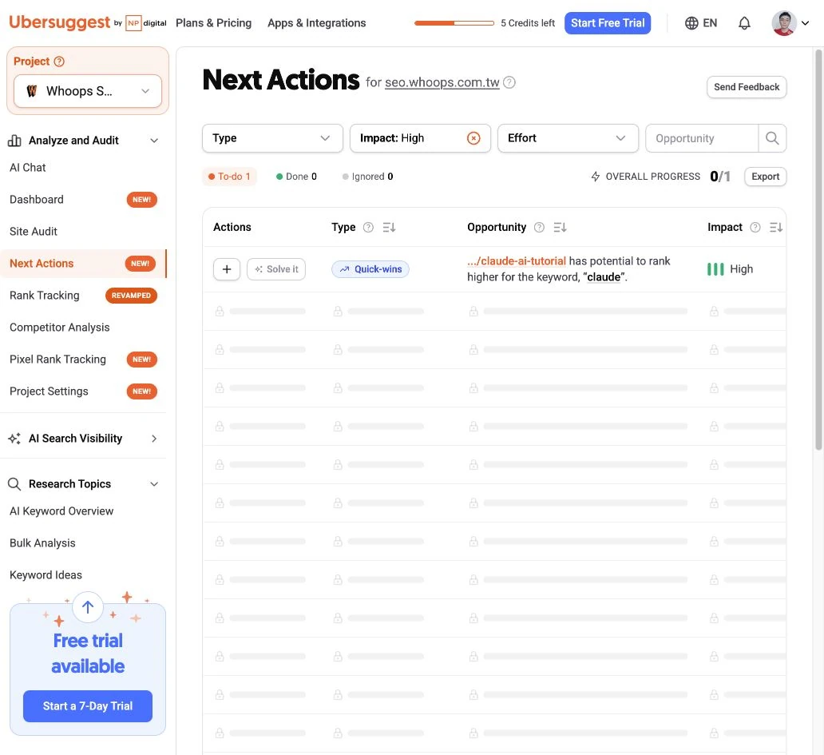The image size is (824, 755).
Task: Click the Start a 7-Day Trial button
Action: coord(88,706)
